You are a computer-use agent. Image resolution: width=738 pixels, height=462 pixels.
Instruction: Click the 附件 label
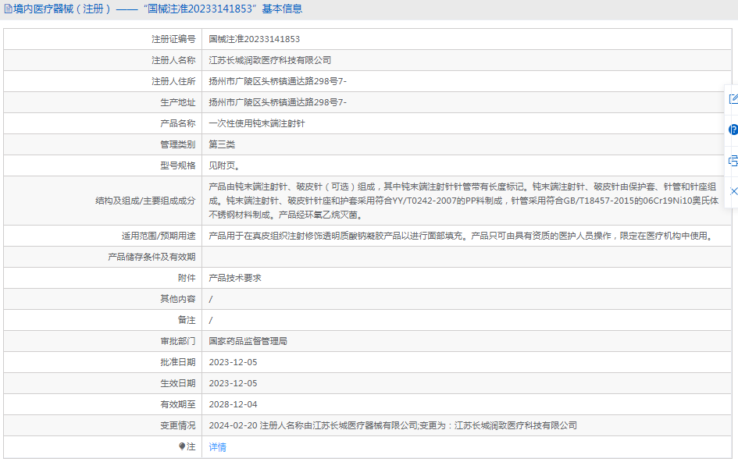point(187,278)
